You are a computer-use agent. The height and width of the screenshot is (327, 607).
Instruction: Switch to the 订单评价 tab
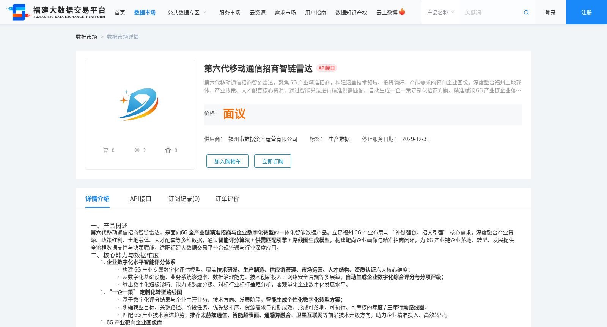[x=227, y=199]
